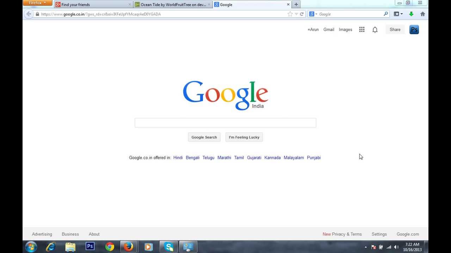Switch to Firefox in taskbar
The height and width of the screenshot is (253, 451).
tap(129, 247)
